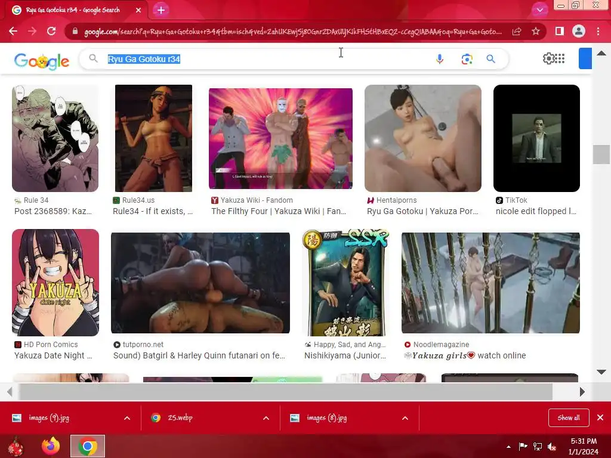Open 'The Filthy Four | Yakuza Wiki' result title

click(279, 211)
